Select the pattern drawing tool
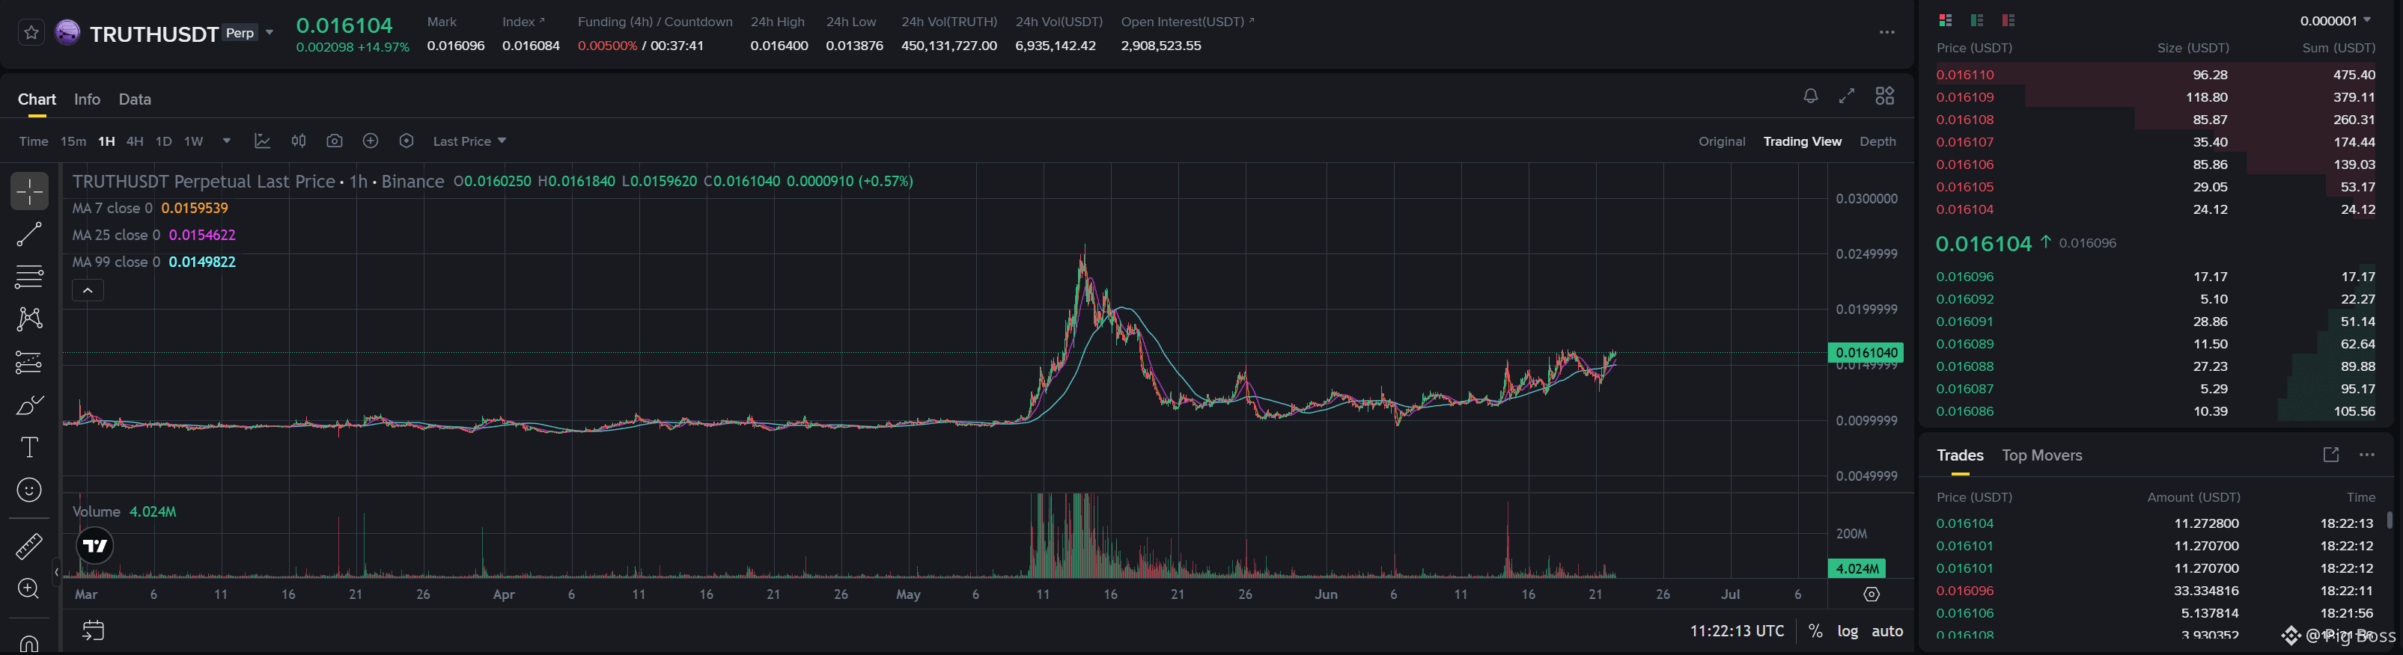 pos(29,319)
